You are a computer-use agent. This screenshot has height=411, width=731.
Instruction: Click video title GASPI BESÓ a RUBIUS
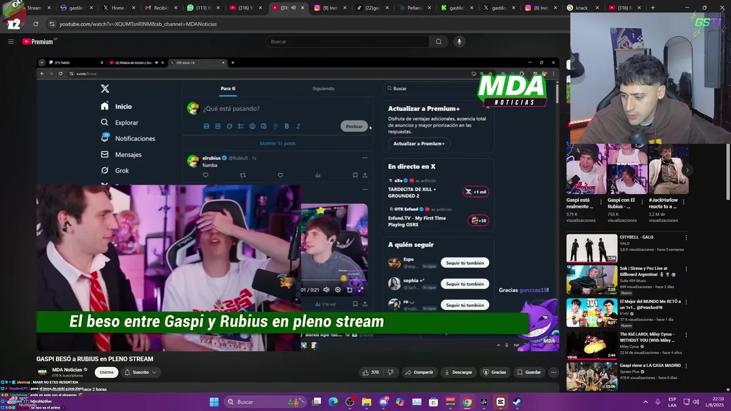pos(95,359)
